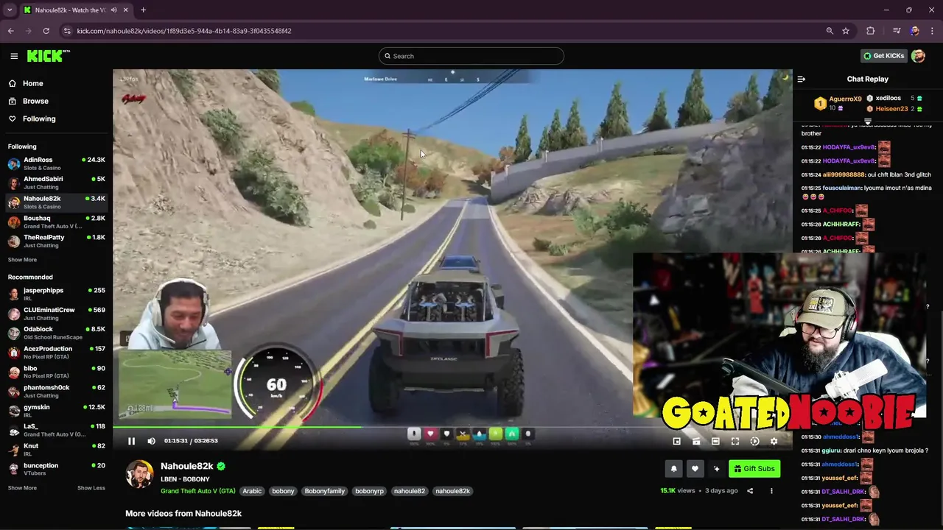Click the Get KICKs button
Image resolution: width=943 pixels, height=530 pixels.
coord(883,56)
